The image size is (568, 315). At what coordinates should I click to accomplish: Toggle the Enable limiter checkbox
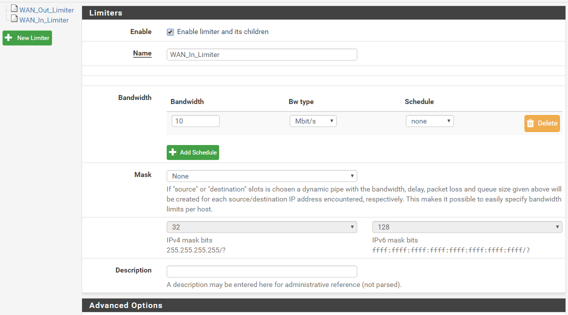point(170,32)
